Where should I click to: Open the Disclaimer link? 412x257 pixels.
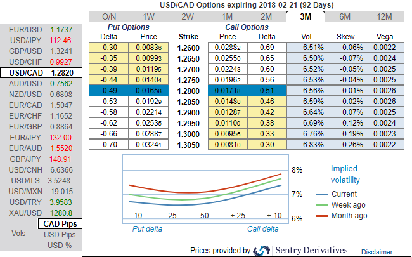click(x=377, y=252)
